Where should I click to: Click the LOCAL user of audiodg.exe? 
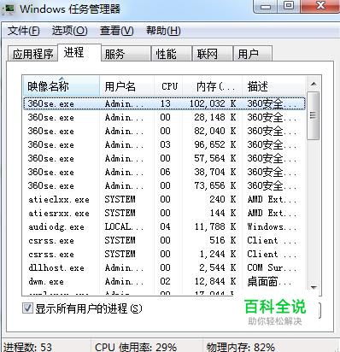click(x=124, y=226)
